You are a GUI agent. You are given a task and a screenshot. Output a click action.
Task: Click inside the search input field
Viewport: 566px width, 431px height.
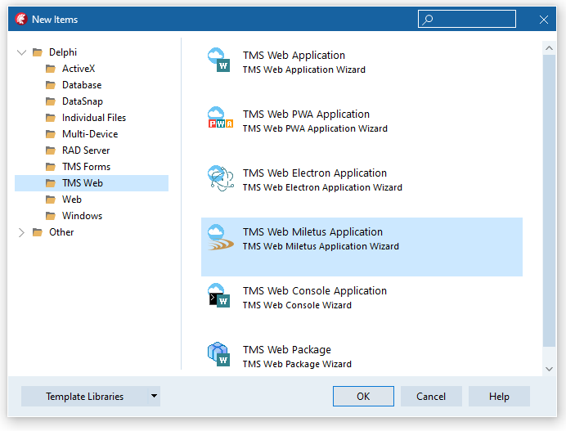[x=467, y=19]
